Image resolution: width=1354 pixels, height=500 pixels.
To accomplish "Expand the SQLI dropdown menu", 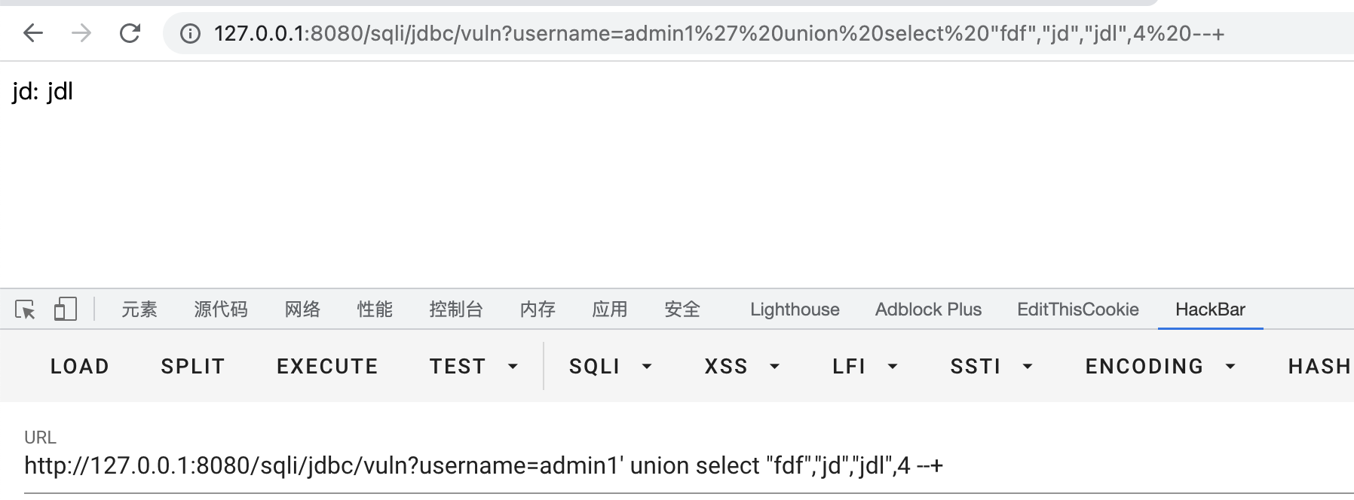I will click(610, 367).
